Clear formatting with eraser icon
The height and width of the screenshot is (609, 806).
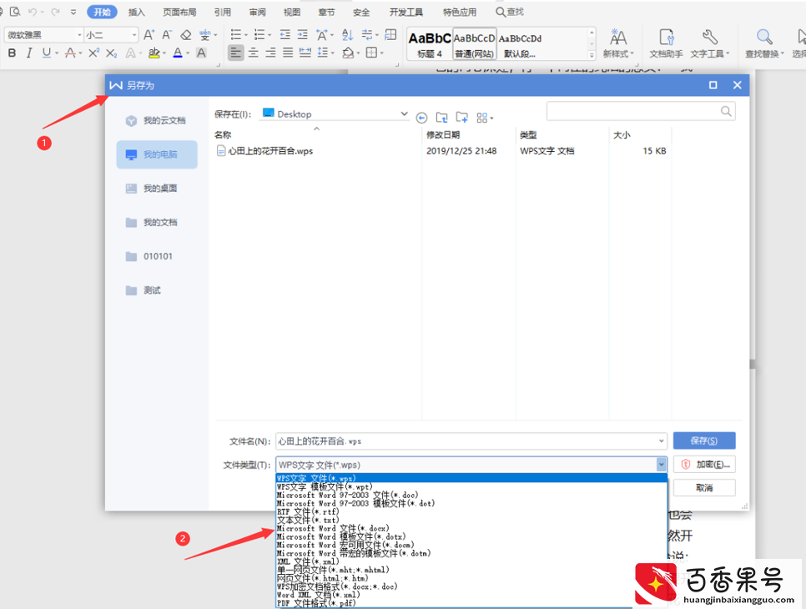coord(186,35)
